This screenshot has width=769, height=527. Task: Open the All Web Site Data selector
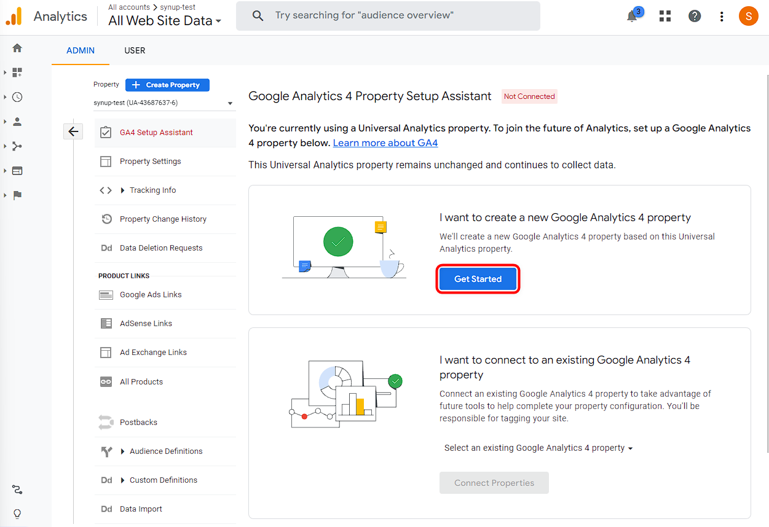point(164,20)
